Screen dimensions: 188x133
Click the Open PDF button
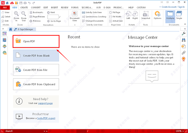coord(36,41)
